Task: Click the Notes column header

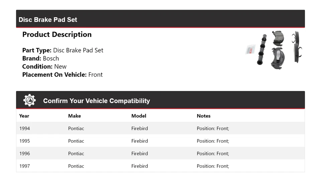Action: point(204,116)
